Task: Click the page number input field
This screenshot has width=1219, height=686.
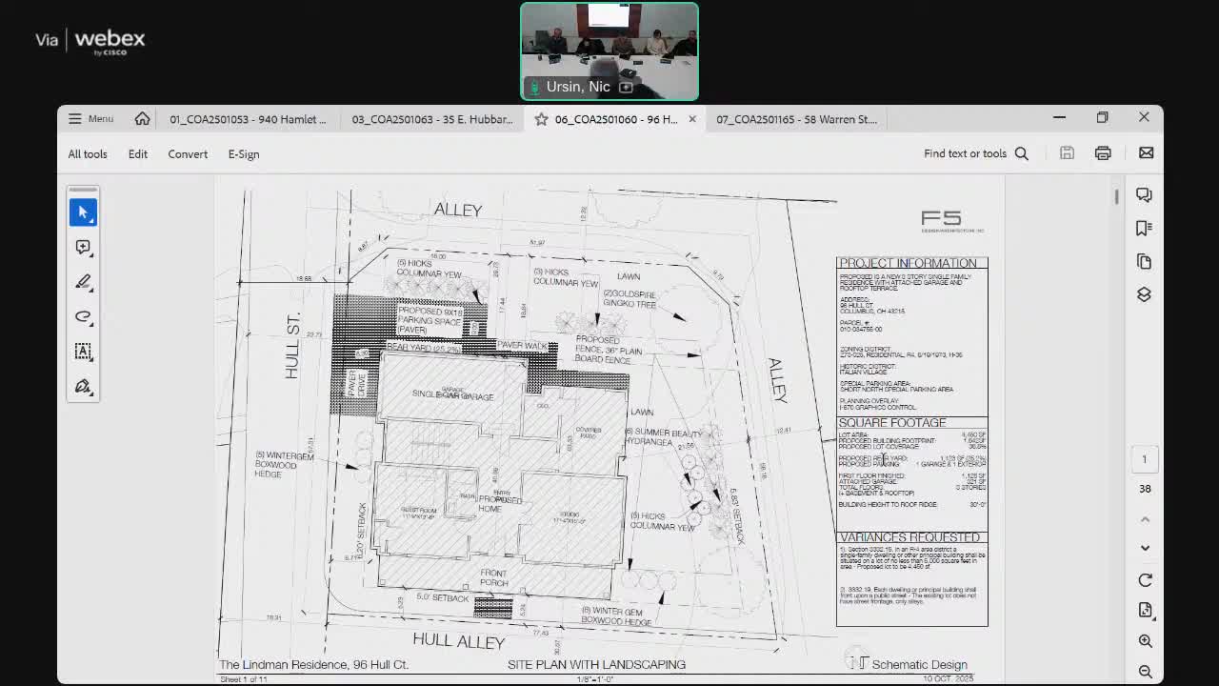Action: (x=1145, y=458)
